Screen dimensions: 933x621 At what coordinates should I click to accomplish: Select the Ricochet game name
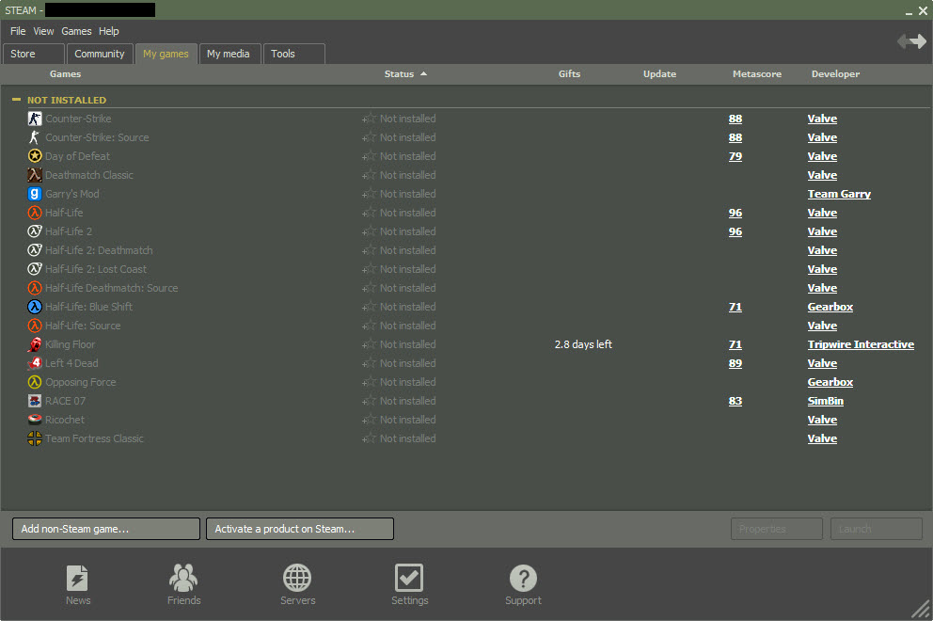point(65,420)
